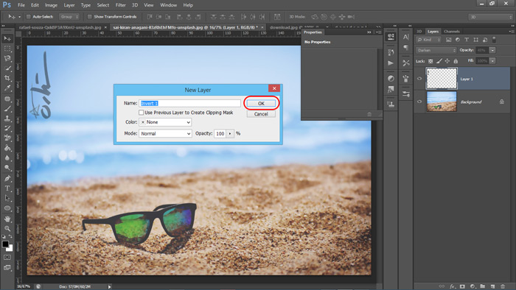
Task: Select the Layer 1 thumbnail
Action: coord(442,79)
